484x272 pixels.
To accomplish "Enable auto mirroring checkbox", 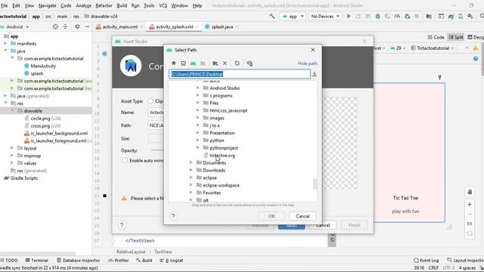I will (x=125, y=160).
